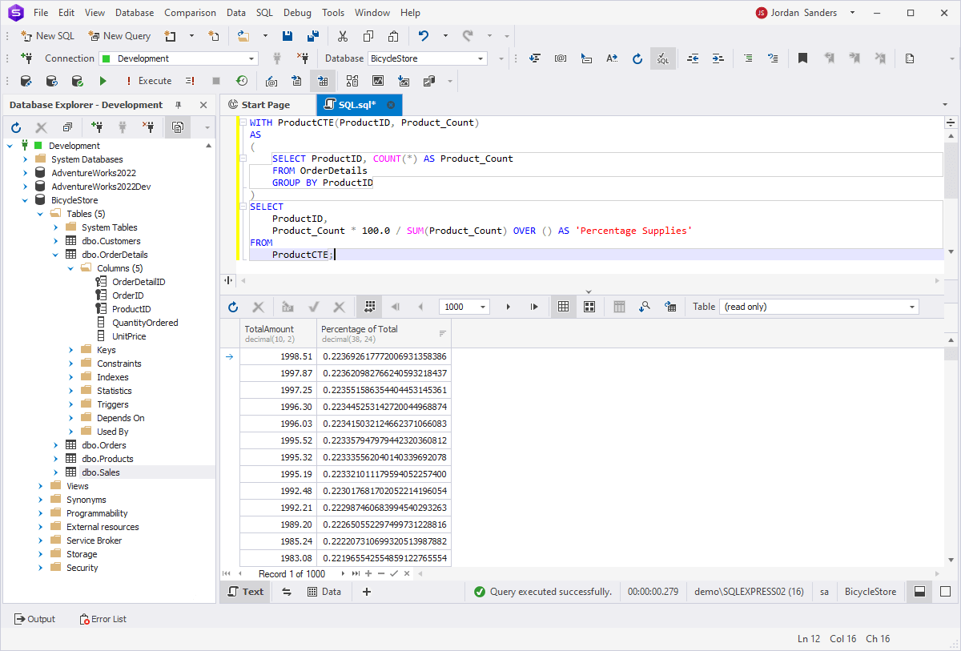Viewport: 961px width, 651px height.
Task: Swap Text and Data panes icon
Action: (287, 592)
